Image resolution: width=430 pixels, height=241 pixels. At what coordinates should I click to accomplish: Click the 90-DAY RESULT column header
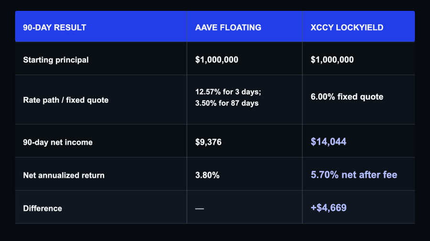coord(54,27)
